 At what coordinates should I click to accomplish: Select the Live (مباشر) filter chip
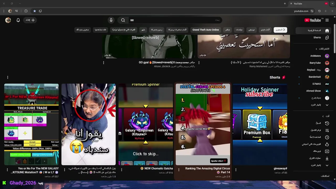coord(228,30)
